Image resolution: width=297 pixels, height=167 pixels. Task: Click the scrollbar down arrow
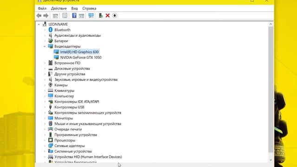271,160
